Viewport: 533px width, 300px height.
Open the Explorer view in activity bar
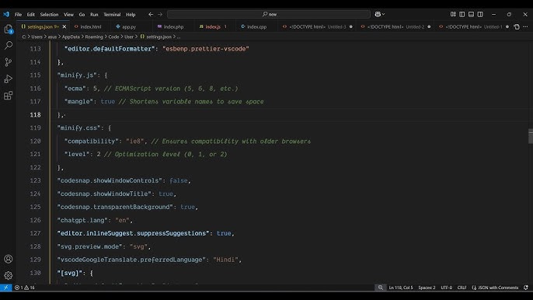(8, 30)
